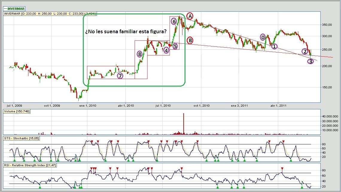Image resolution: width=341 pixels, height=192 pixels.
Task: Open the RSI - Relative Strength Index label
Action: coord(30,165)
